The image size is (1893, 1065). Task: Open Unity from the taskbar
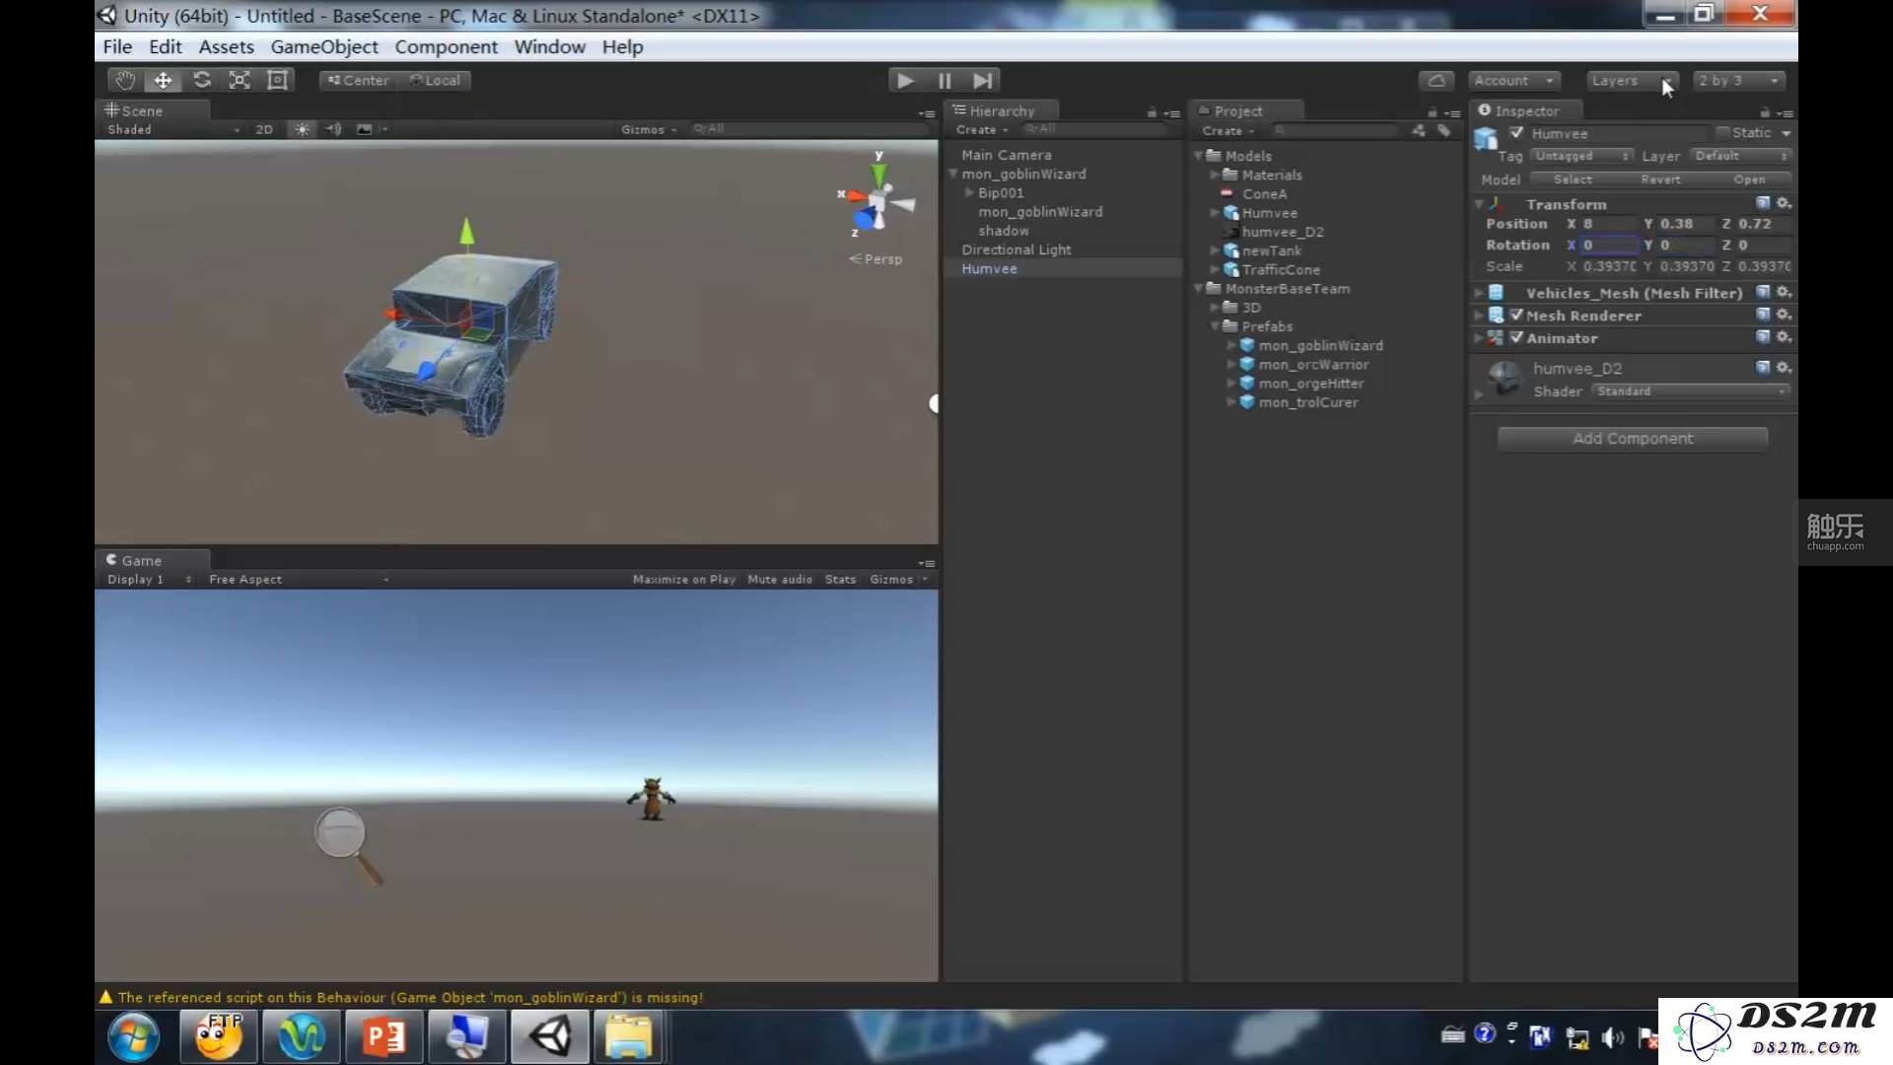(549, 1036)
